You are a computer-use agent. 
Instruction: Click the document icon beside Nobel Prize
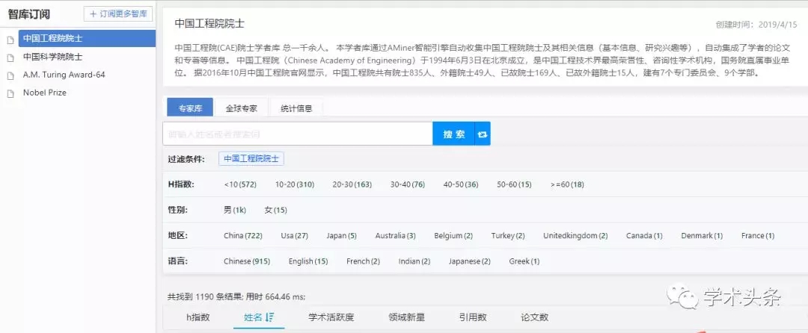click(10, 94)
